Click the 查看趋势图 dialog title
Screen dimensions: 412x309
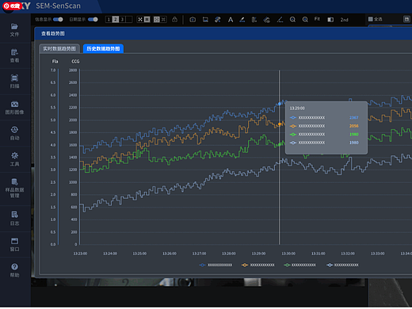[x=53, y=33]
